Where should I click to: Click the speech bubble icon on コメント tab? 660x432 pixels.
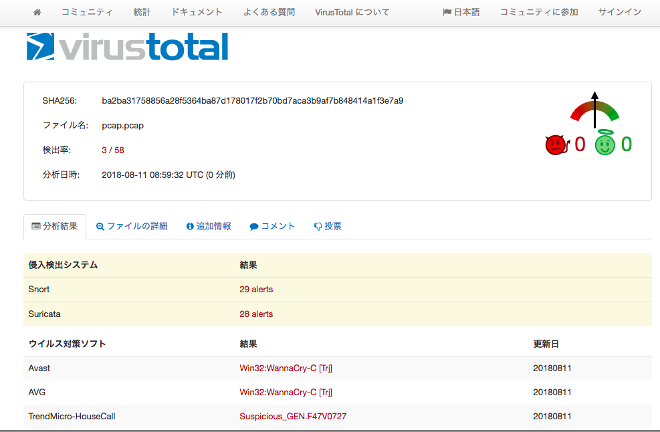click(x=254, y=227)
